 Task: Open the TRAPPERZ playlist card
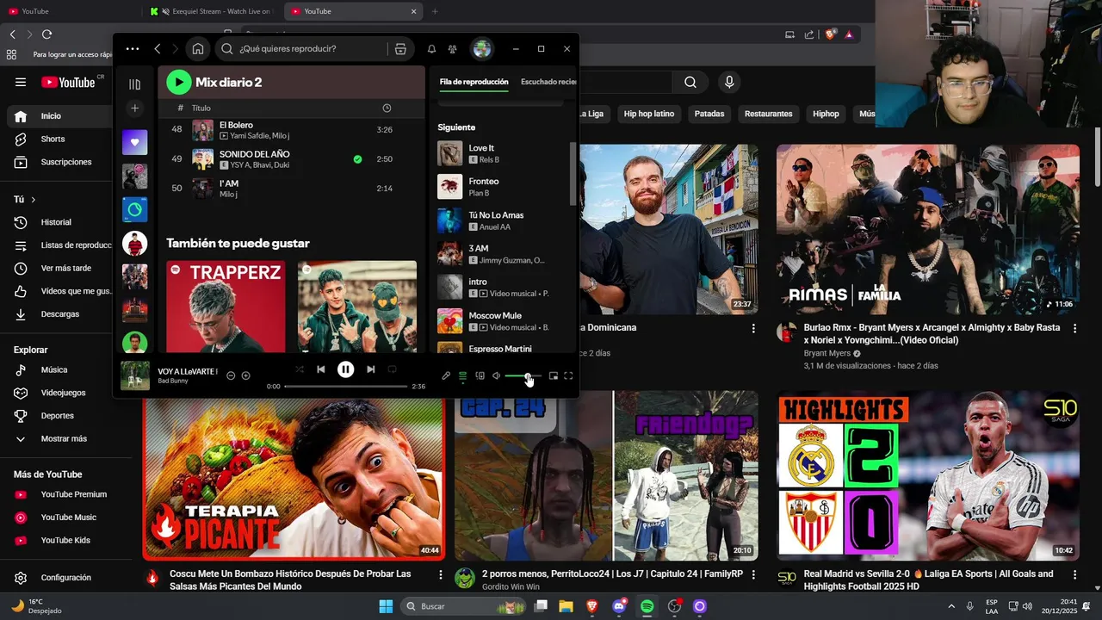click(x=226, y=307)
